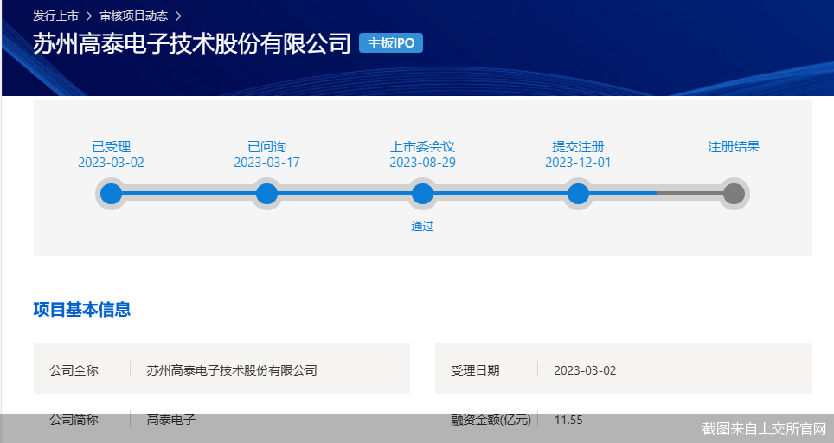
Task: Select the 提交注册 timeline node circle
Action: pyautogui.click(x=578, y=194)
